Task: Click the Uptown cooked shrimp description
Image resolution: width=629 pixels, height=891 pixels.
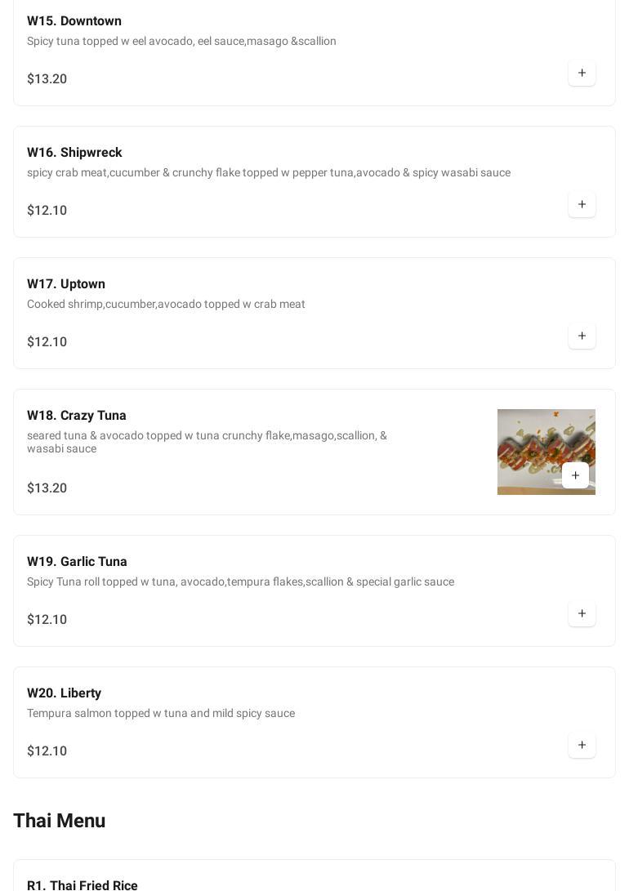Action: [166, 304]
